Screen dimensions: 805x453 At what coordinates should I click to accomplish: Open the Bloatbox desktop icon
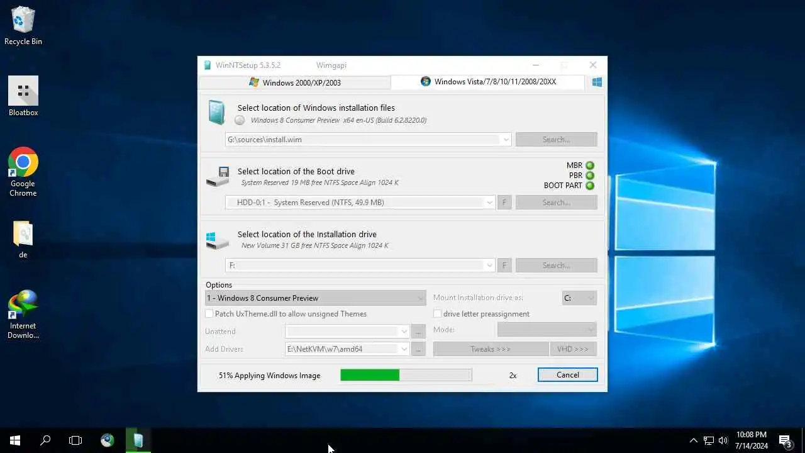click(x=23, y=96)
